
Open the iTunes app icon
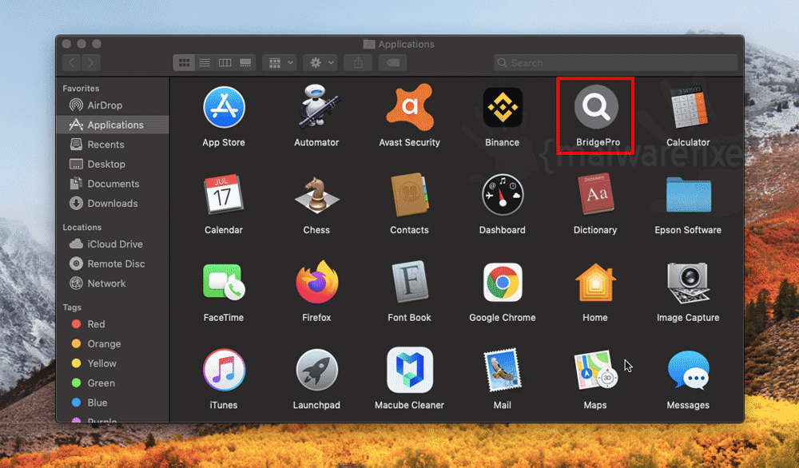(x=224, y=370)
